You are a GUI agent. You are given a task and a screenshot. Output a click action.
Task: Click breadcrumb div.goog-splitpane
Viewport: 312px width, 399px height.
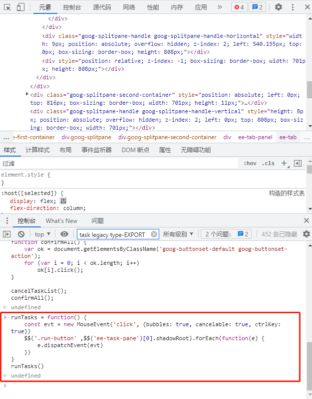(86, 138)
